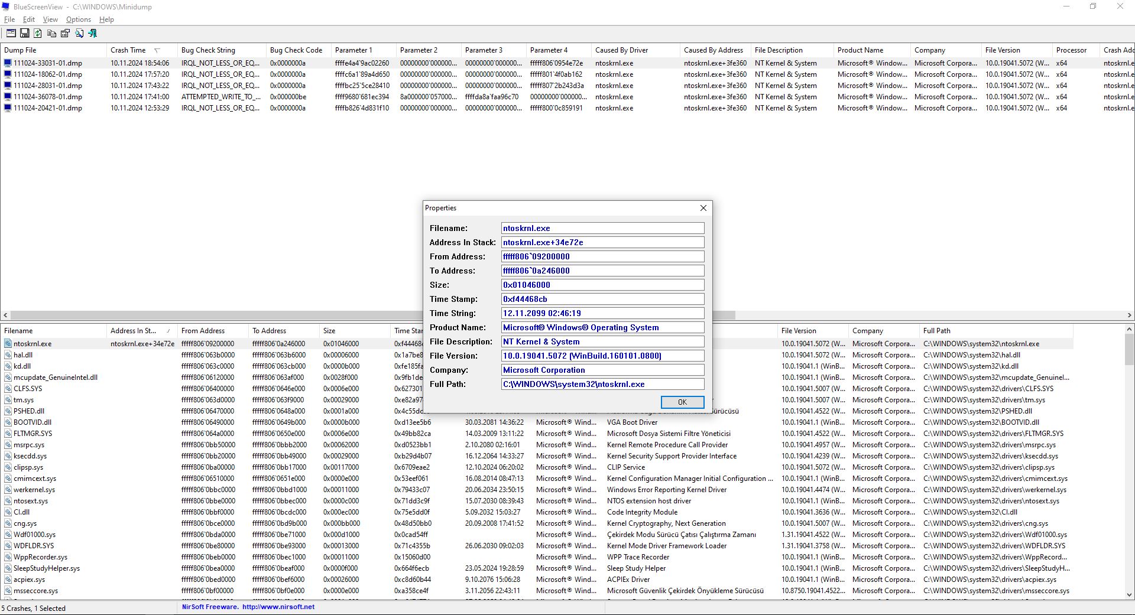Click the Filename field in Properties dialog
The image size is (1135, 615).
tap(602, 228)
